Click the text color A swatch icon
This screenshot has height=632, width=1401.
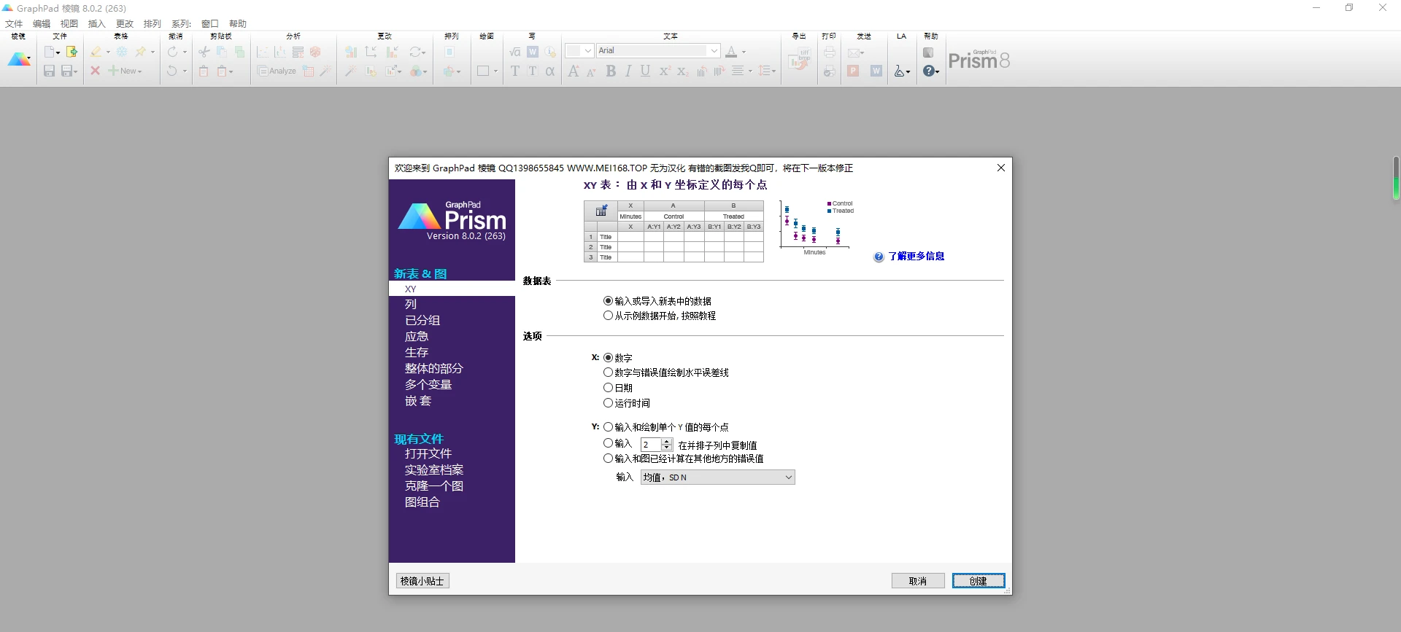coord(731,52)
